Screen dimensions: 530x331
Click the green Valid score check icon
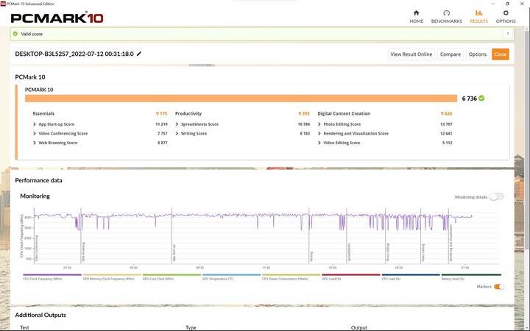coord(15,34)
